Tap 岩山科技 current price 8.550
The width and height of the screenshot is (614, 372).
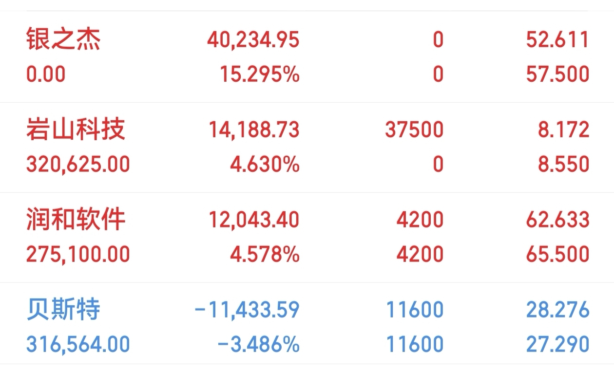pyautogui.click(x=563, y=165)
